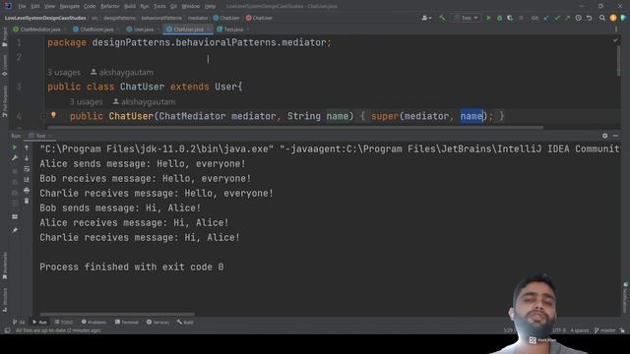Toggle soft-wrap in the run console

(x=27, y=169)
